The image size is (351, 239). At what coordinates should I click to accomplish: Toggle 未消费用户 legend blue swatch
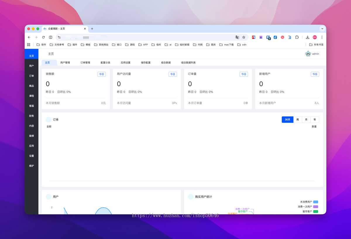tap(316, 202)
